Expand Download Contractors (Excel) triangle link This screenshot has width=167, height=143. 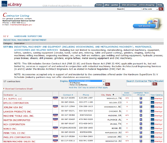(x=4, y=89)
